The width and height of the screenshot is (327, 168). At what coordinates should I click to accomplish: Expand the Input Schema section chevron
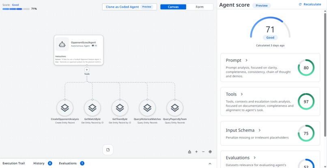pyautogui.click(x=259, y=130)
